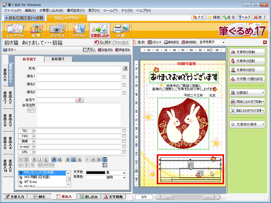Image resolution: width=271 pixels, height=203 pixels.
Task: Toggle 縦 vertical writing button
Action: (x=60, y=159)
